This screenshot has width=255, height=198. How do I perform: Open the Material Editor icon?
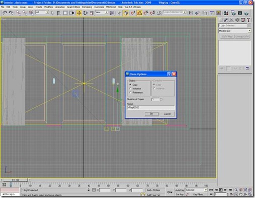[226, 13]
